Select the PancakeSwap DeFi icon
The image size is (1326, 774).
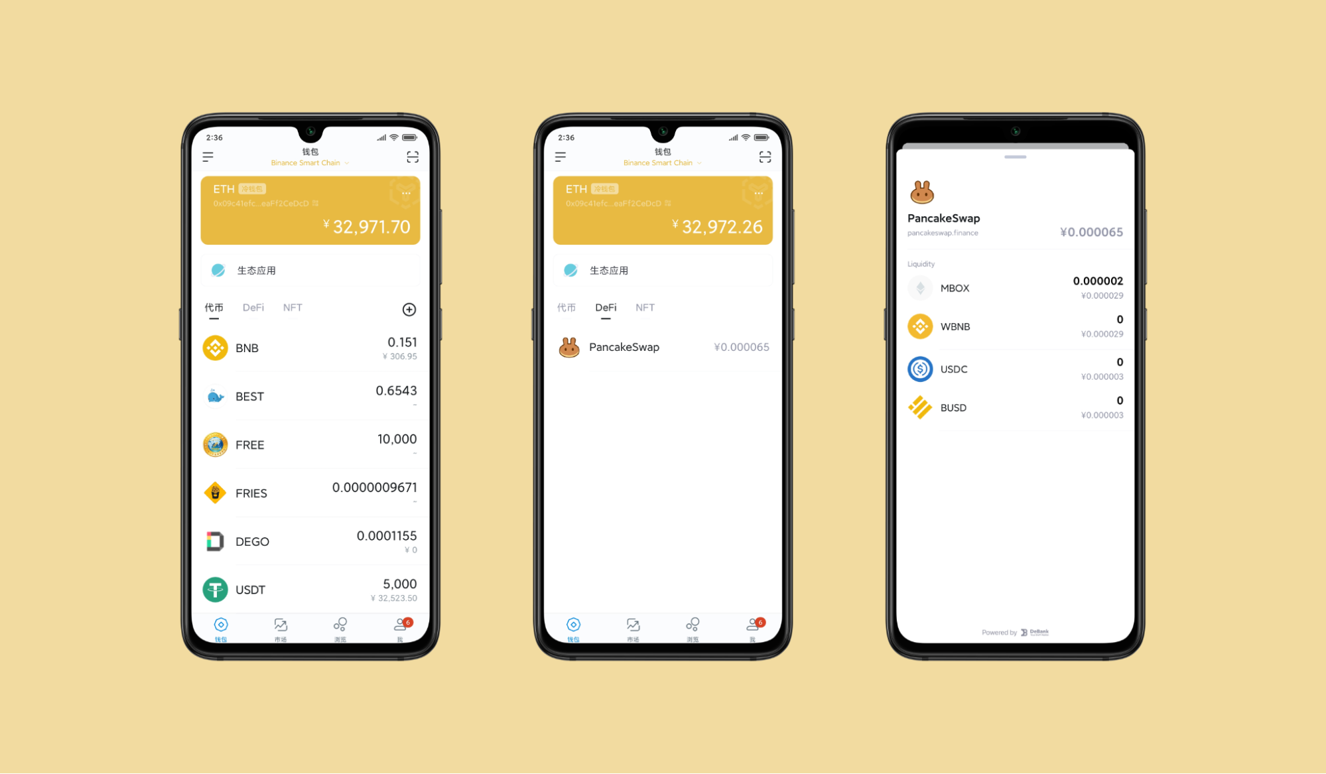click(568, 346)
